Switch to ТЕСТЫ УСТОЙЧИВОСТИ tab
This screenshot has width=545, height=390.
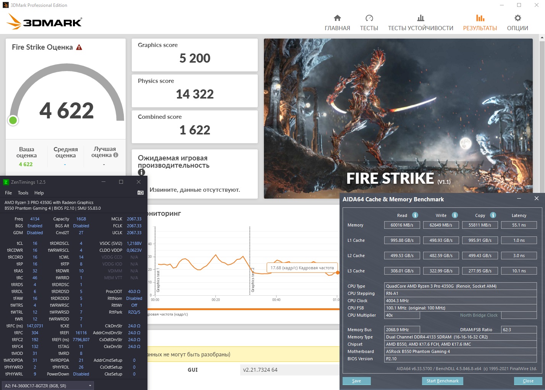click(x=420, y=23)
